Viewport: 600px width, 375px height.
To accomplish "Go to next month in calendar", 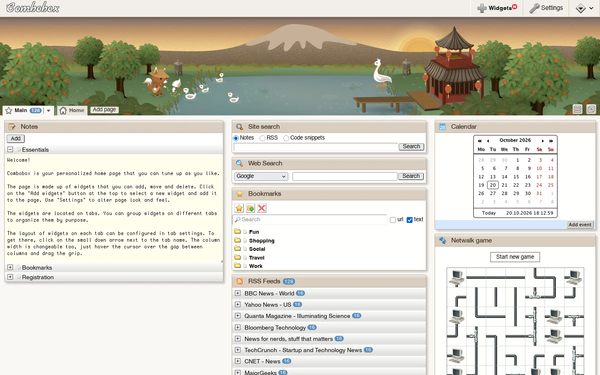I will 543,141.
